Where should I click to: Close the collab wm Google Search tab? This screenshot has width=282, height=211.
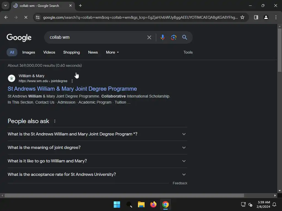click(x=70, y=5)
